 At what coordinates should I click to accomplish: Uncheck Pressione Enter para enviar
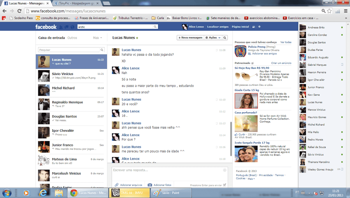pyautogui.click(x=225, y=185)
